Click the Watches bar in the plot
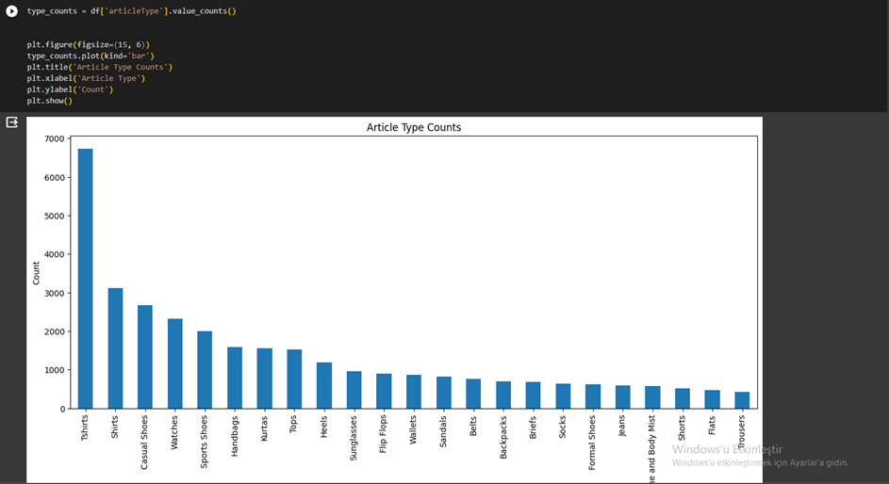This screenshot has height=484, width=889. click(174, 363)
